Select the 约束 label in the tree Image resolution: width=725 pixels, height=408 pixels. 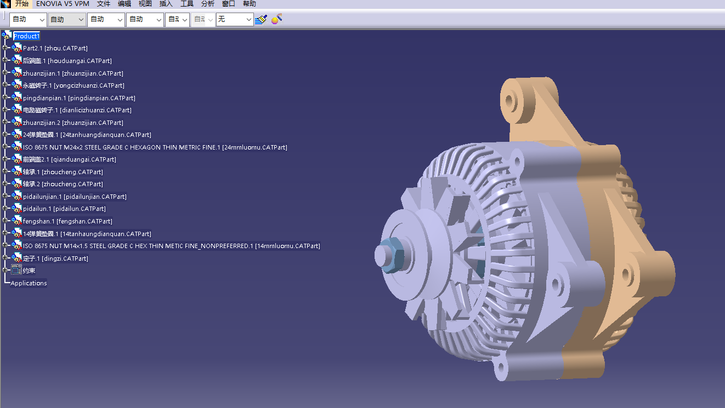29,271
